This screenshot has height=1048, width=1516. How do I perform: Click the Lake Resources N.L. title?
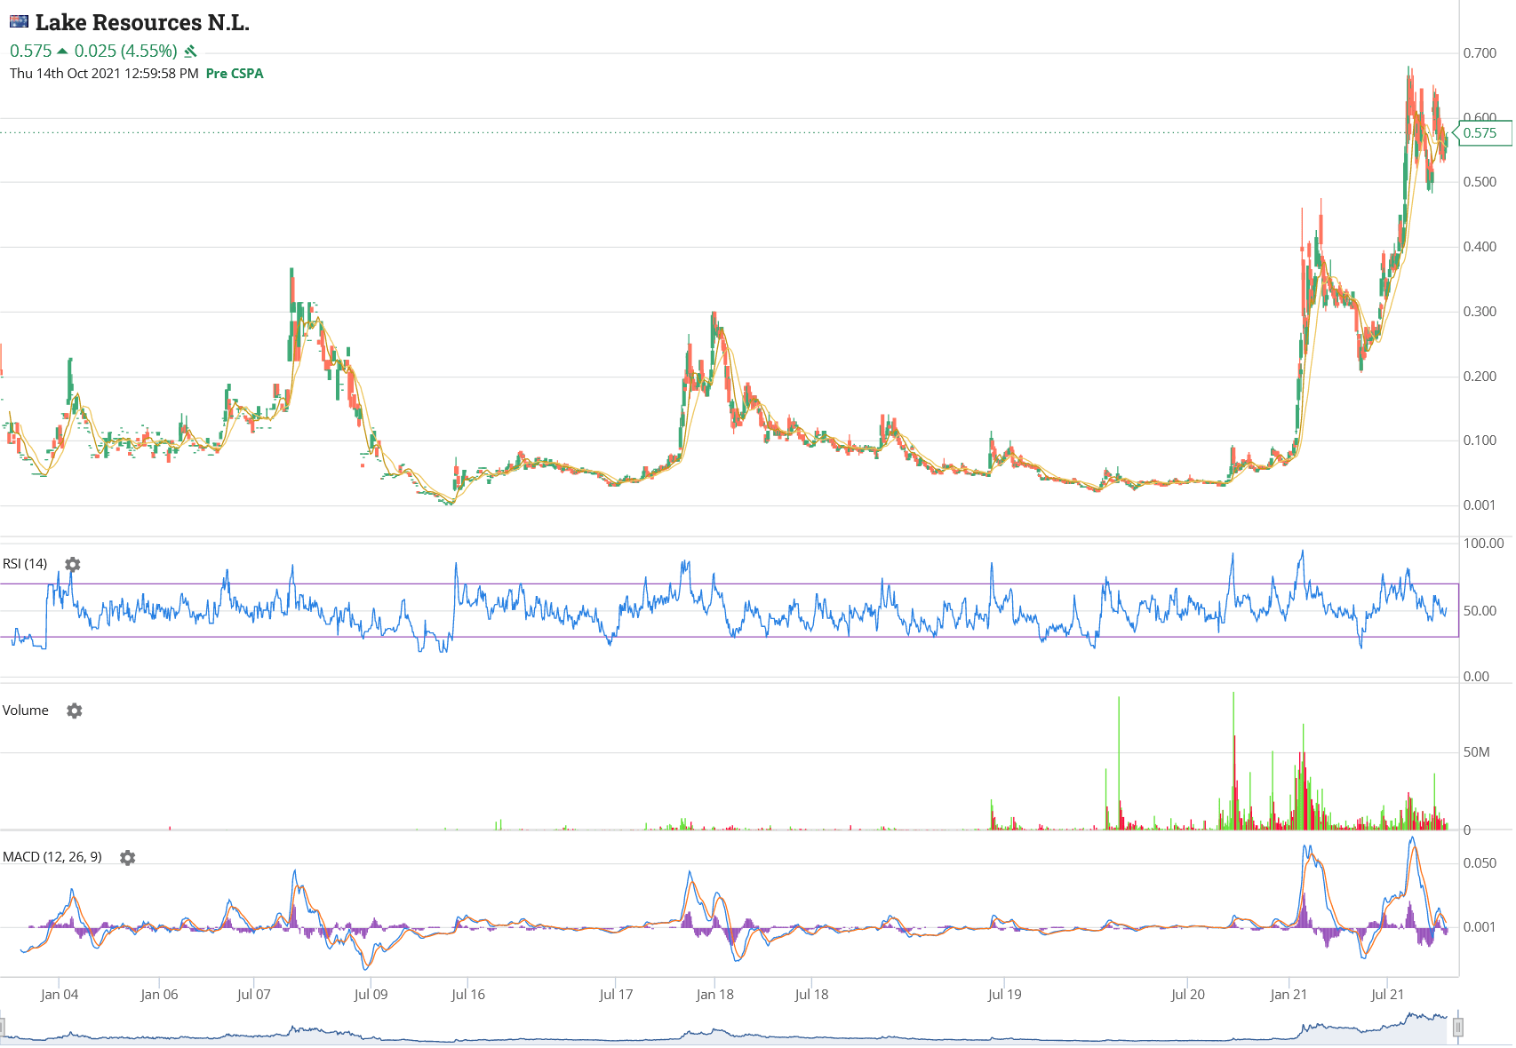coord(142,22)
